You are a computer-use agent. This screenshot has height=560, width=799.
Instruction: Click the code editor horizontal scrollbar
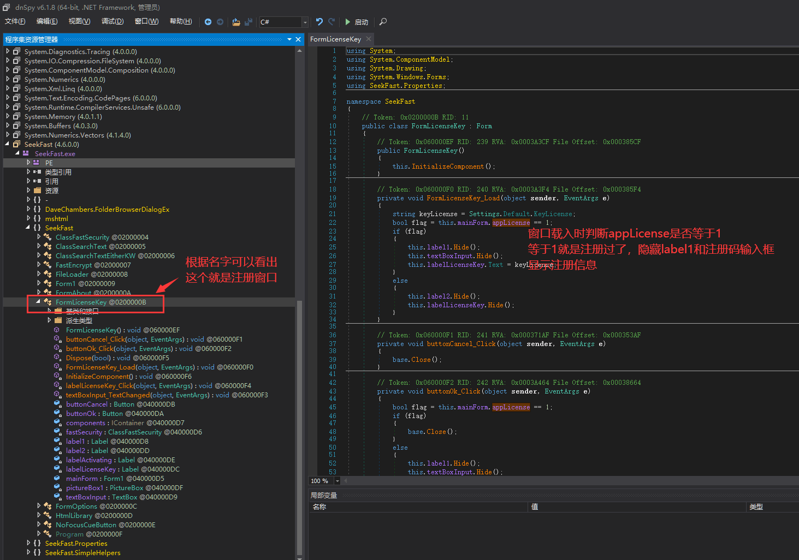[x=571, y=481]
